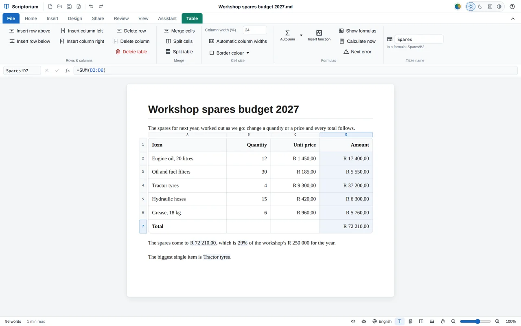Open the Home ribbon tab

[31, 18]
